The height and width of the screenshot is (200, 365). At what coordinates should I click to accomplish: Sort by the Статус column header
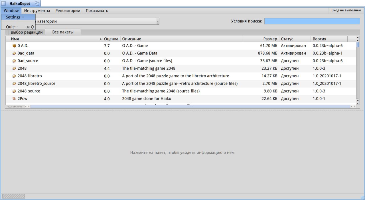(x=295, y=39)
